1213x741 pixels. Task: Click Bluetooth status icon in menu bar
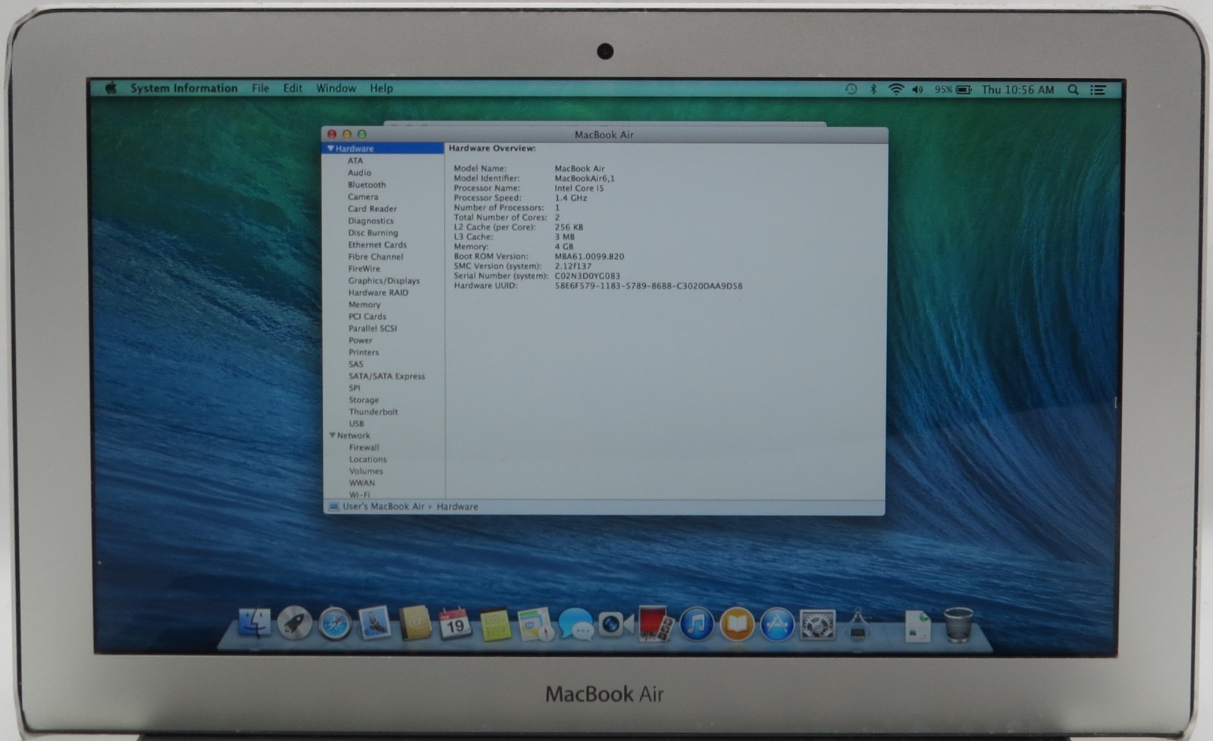coord(873,89)
